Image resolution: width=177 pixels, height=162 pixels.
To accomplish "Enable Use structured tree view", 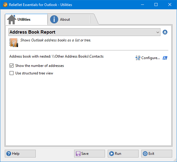I will pyautogui.click(x=11, y=73).
